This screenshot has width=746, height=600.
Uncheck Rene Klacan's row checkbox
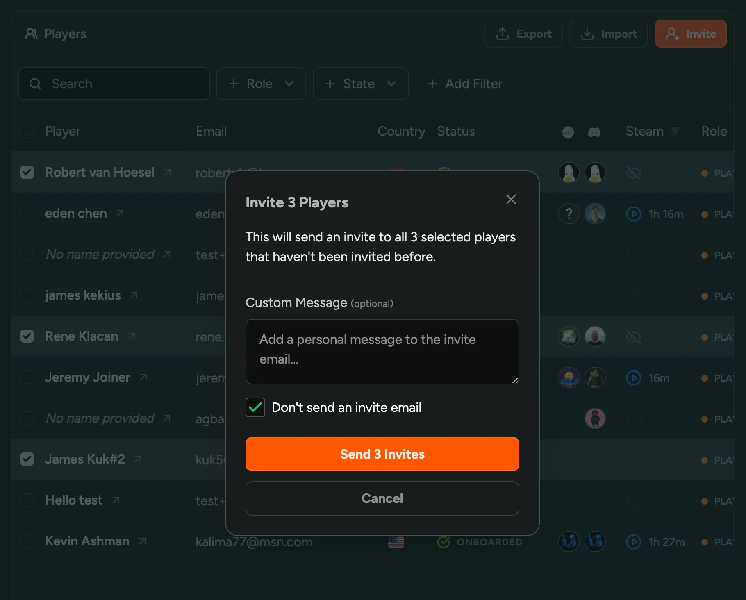click(x=27, y=336)
